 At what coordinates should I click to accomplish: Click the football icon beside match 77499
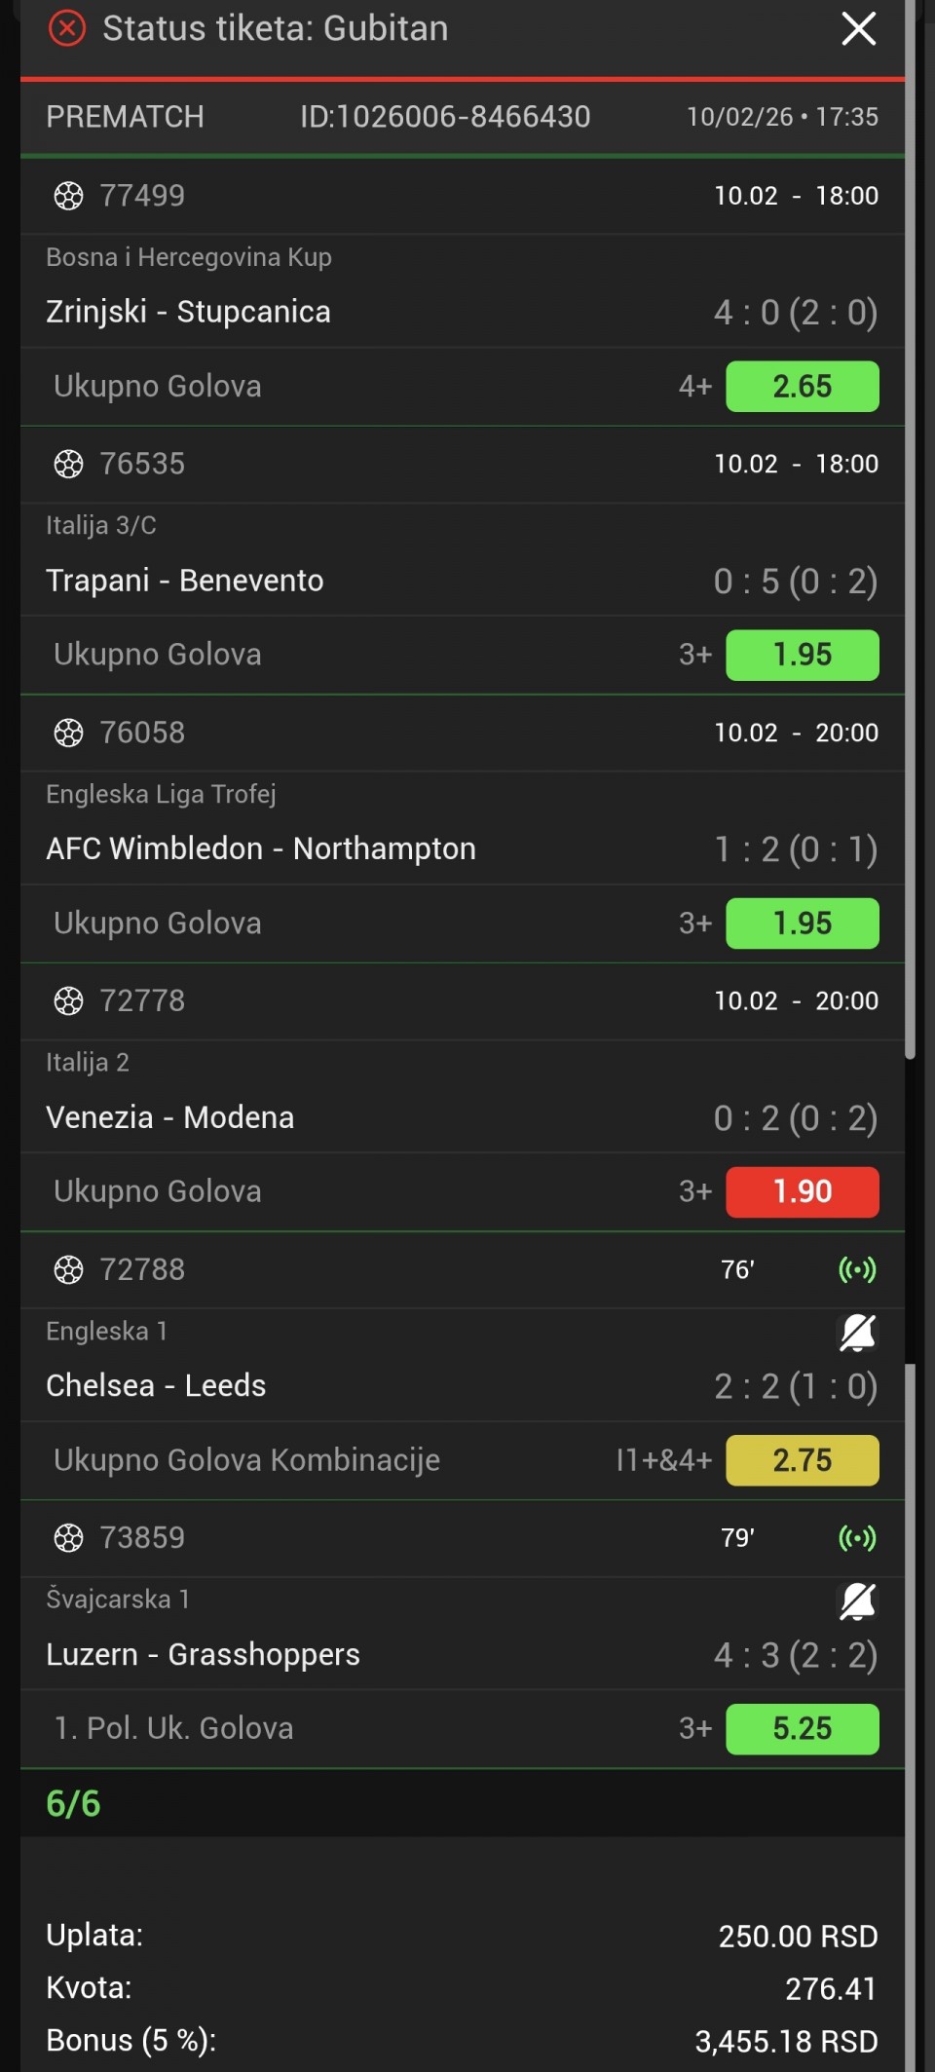[68, 196]
